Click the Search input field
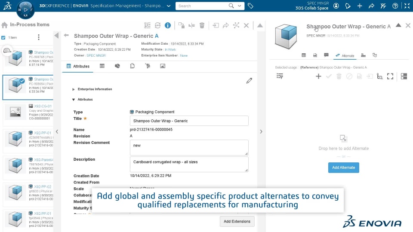This screenshot has height=232, width=413. [202, 6]
